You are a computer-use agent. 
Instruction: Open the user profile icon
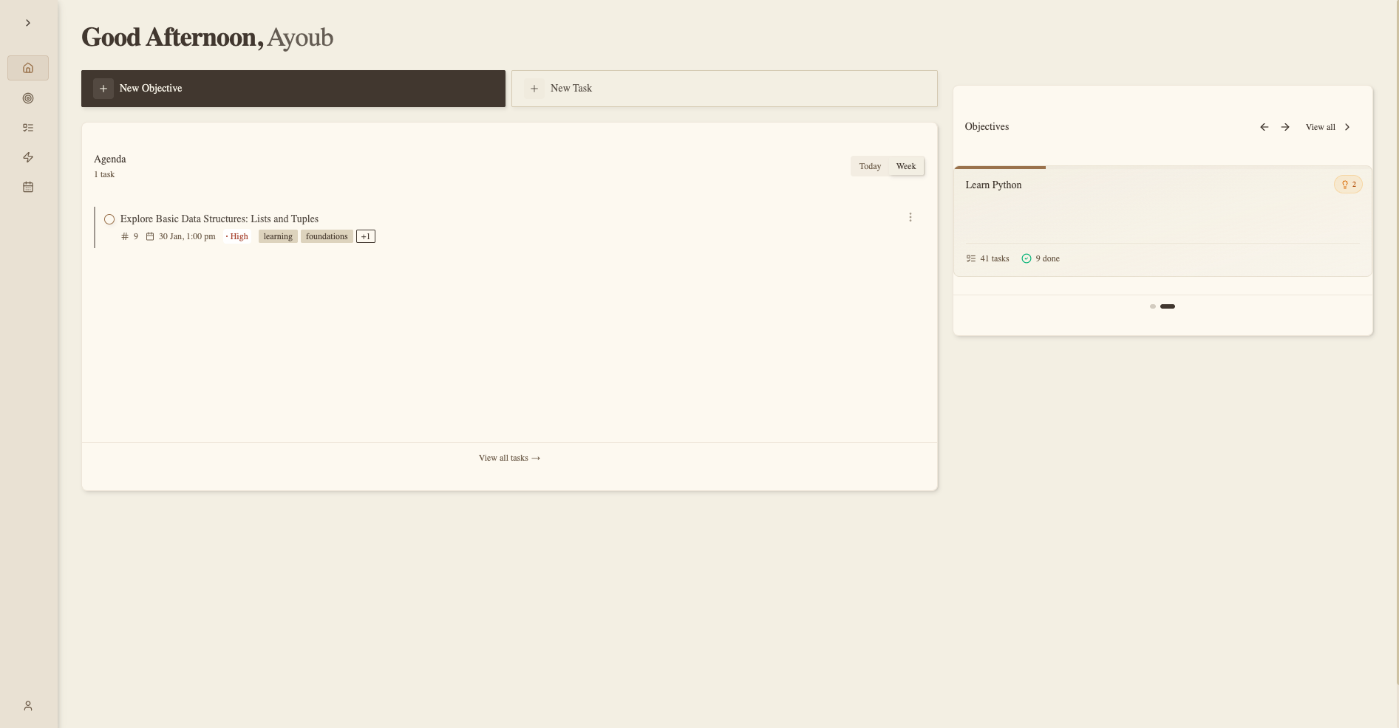[28, 706]
